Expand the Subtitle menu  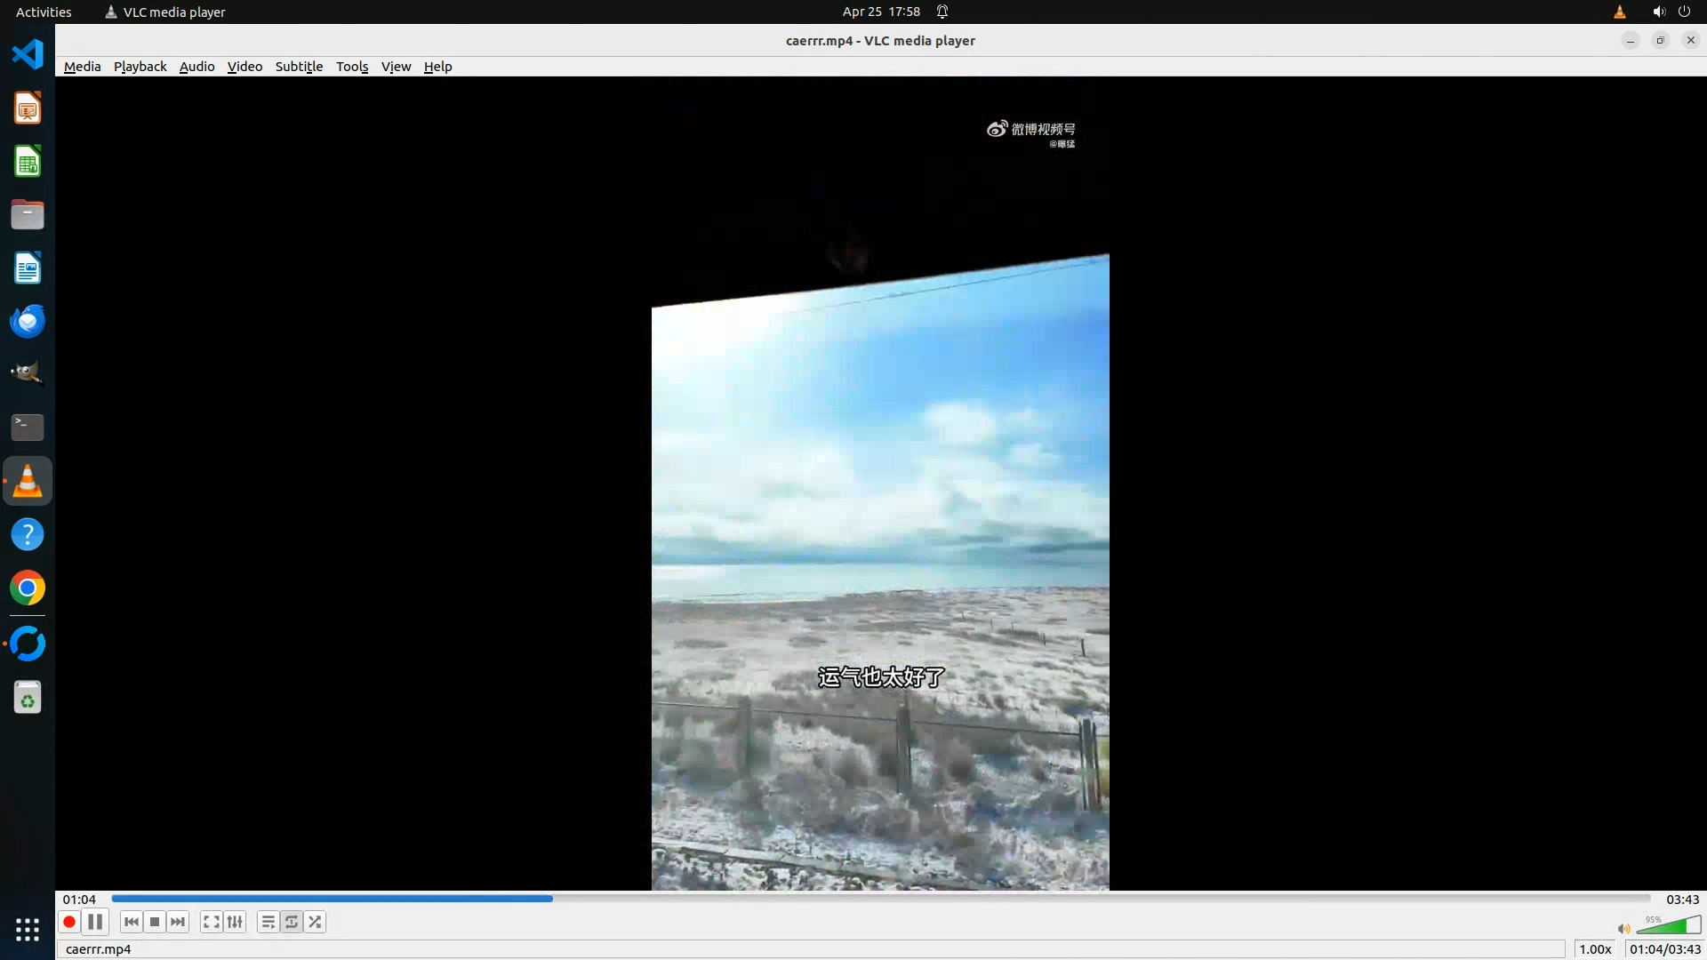pyautogui.click(x=299, y=67)
